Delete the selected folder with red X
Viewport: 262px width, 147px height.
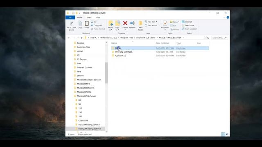coord(125,25)
